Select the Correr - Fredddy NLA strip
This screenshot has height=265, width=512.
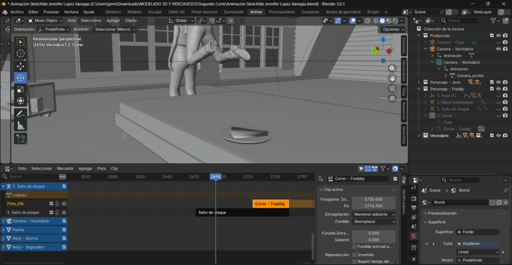[x=270, y=203]
